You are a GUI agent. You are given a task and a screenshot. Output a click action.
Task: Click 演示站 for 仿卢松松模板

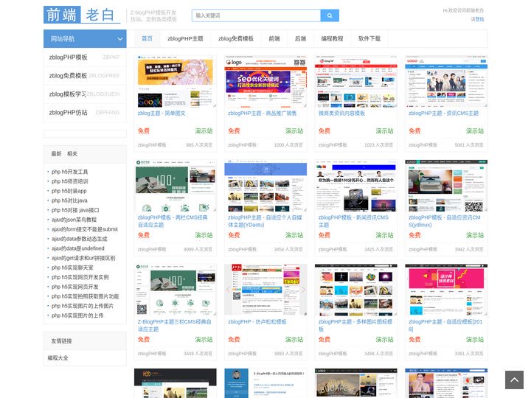point(294,340)
